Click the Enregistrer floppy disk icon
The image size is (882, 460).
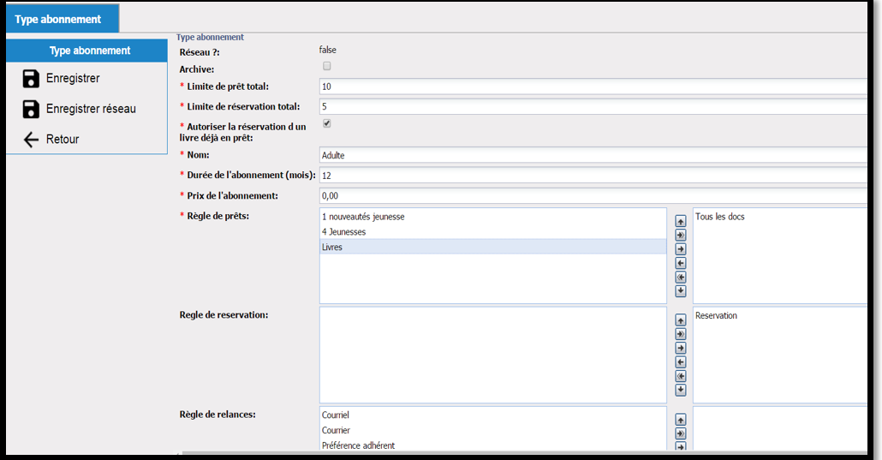31,78
